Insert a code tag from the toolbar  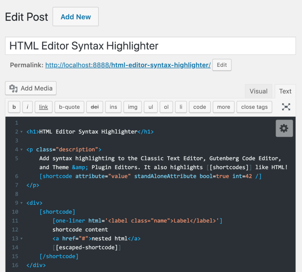click(x=200, y=107)
